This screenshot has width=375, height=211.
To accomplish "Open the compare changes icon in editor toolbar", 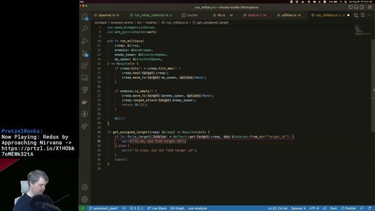I will point(356,15).
